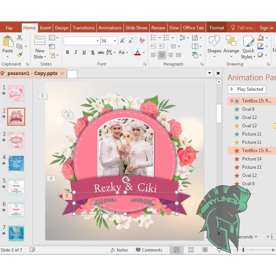This screenshot has height=276, width=276.
Task: Increase font size with large A
Action: (x=122, y=41)
